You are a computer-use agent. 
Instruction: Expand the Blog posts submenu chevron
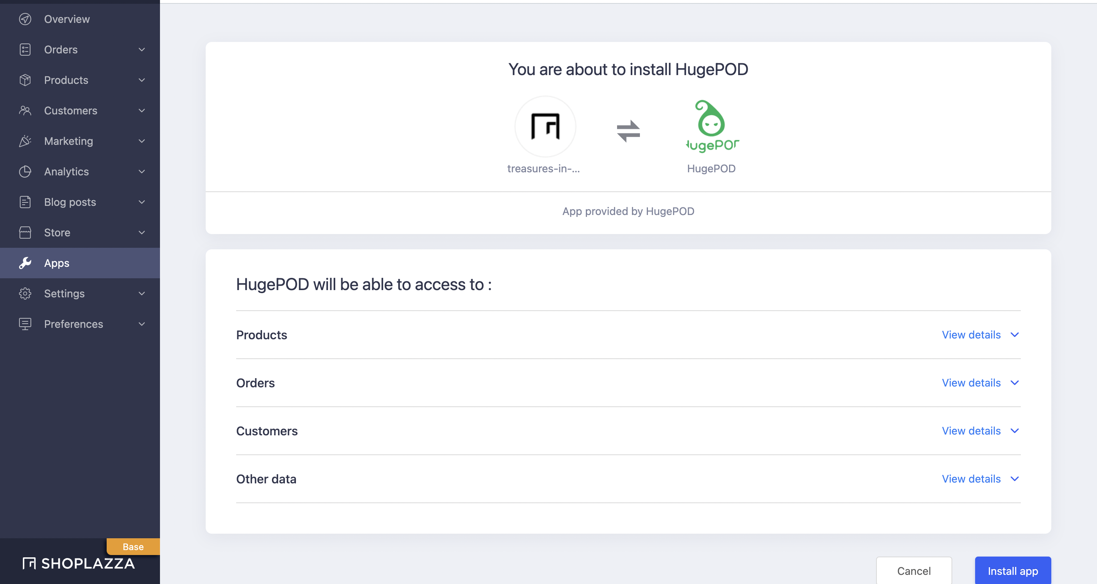142,202
